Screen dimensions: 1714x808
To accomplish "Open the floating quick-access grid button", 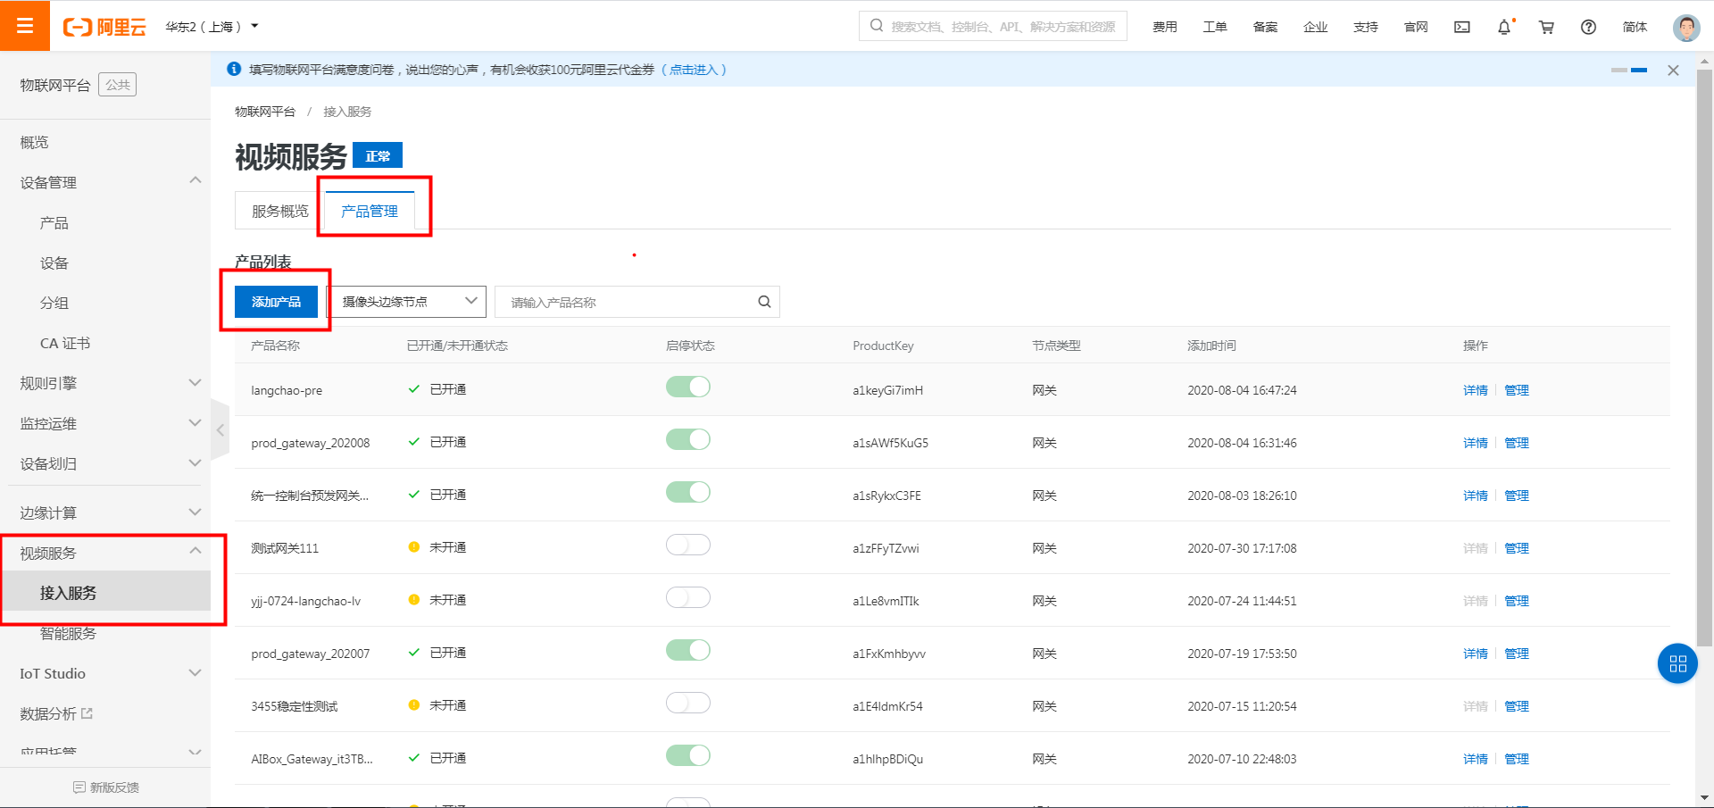I will (x=1677, y=663).
